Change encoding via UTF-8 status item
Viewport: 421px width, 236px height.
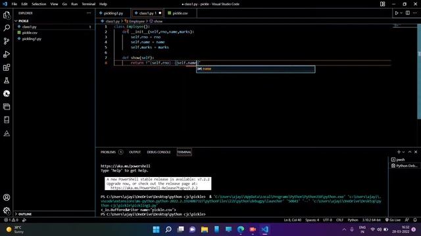[x=328, y=220]
